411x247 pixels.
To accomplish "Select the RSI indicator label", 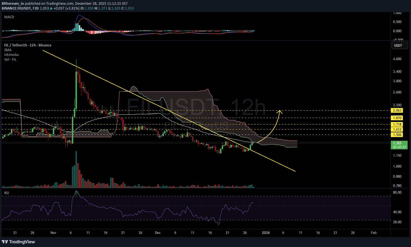I will (x=7, y=193).
